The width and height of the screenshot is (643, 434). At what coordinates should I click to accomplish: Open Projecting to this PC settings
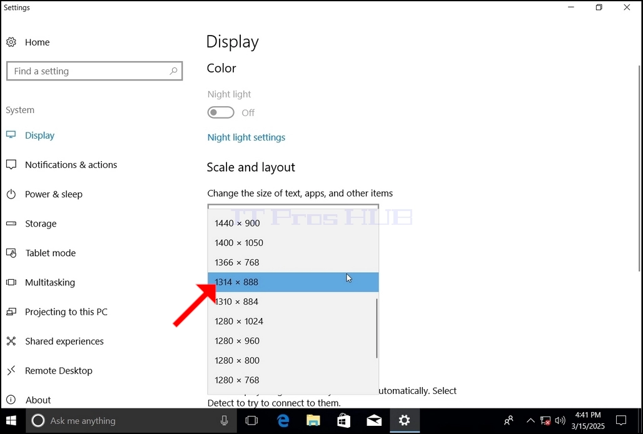point(66,312)
